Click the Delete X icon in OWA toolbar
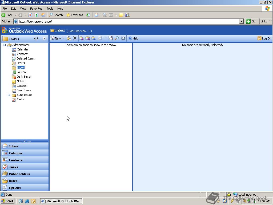This screenshot has height=205, width=273. tap(75, 38)
